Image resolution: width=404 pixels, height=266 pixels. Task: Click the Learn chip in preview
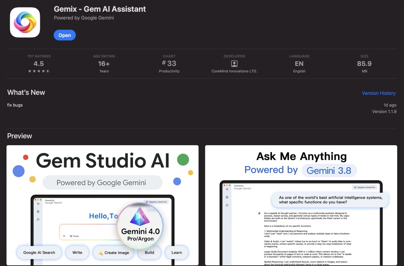click(177, 253)
